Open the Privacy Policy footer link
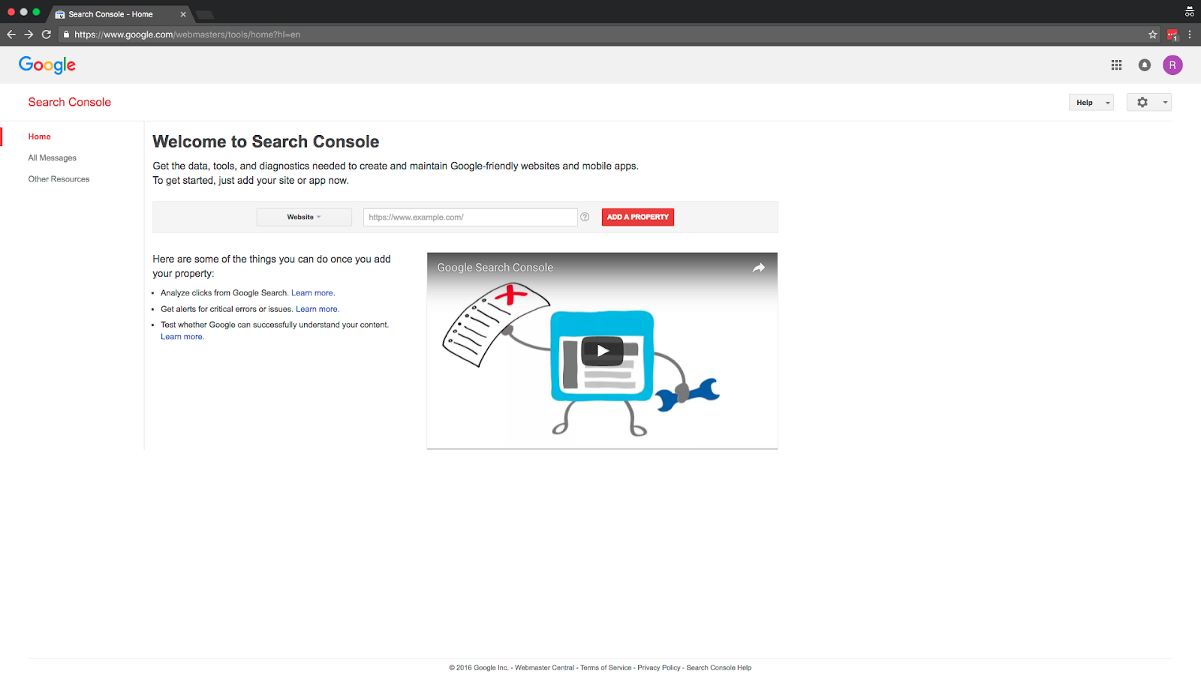Viewport: 1201px width, 675px height. click(x=659, y=667)
